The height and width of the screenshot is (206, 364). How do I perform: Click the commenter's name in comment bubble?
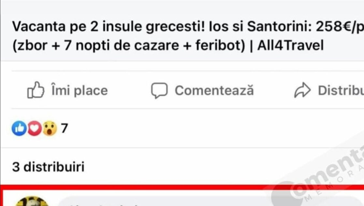104,204
